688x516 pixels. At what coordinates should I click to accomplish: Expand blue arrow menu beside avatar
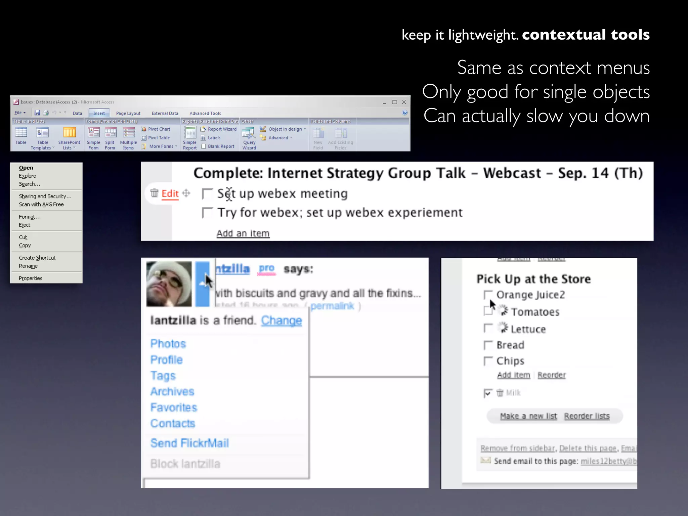(x=202, y=284)
